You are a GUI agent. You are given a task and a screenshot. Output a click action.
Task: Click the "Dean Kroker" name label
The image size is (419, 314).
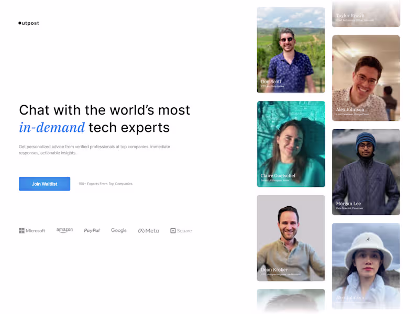[x=274, y=270]
